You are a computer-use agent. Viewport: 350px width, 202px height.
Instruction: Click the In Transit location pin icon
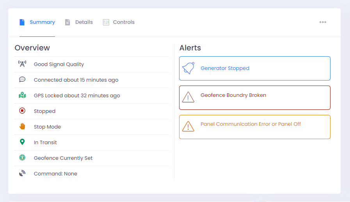(22, 142)
